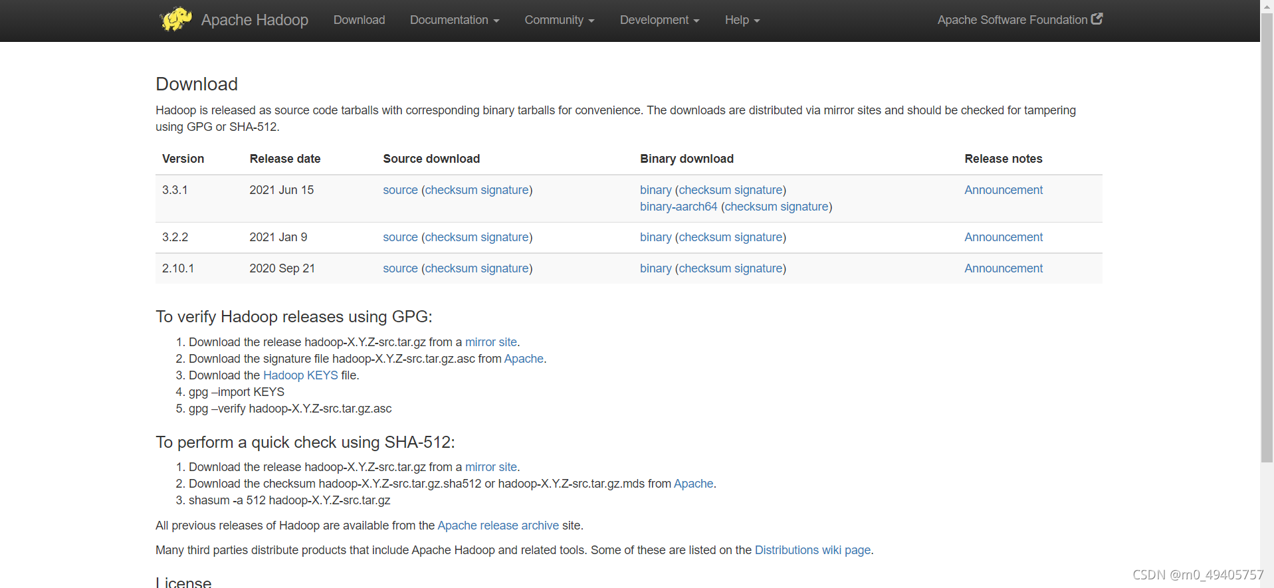Click the shasum -a 512 command step
Viewport: 1274px width, 588px height.
point(290,500)
